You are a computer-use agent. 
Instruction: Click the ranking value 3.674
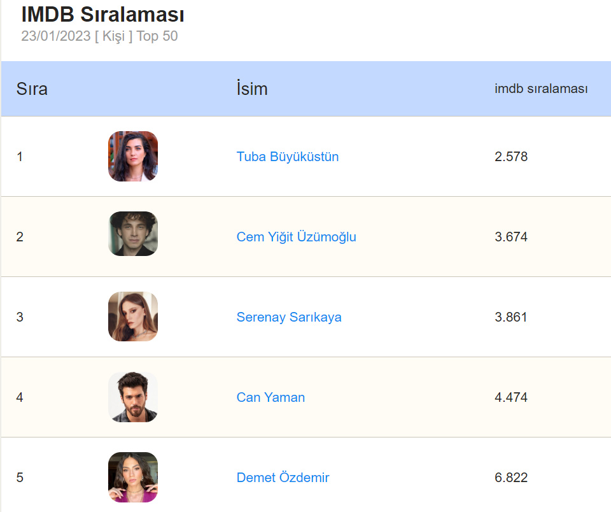(510, 237)
